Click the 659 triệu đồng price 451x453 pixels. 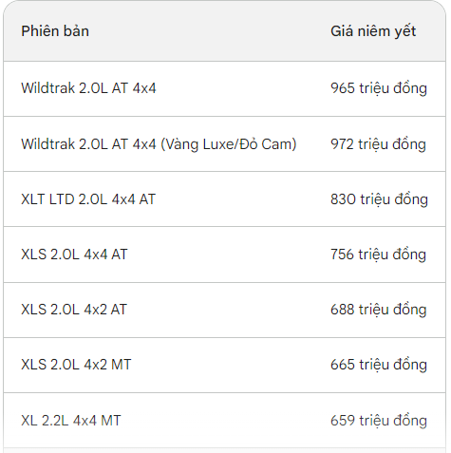(x=379, y=421)
